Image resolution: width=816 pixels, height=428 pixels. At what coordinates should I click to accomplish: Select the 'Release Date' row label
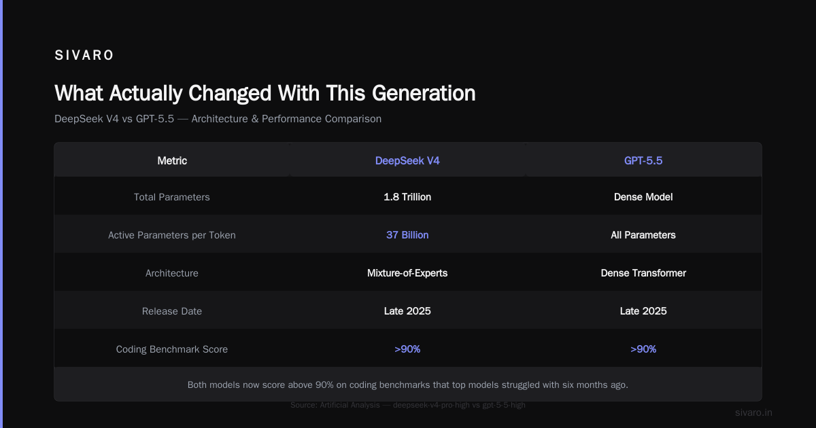pyautogui.click(x=172, y=311)
